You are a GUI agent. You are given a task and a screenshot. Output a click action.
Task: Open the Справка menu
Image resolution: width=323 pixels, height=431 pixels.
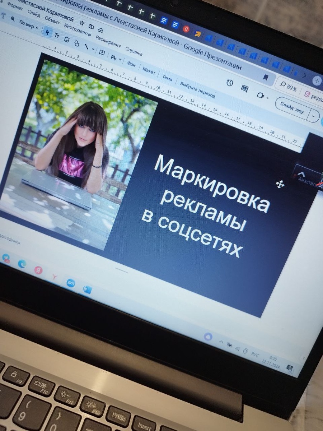[134, 51]
